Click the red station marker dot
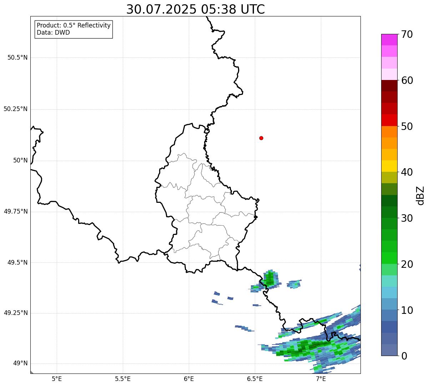Screen dimensions: 429x386 click(261, 138)
